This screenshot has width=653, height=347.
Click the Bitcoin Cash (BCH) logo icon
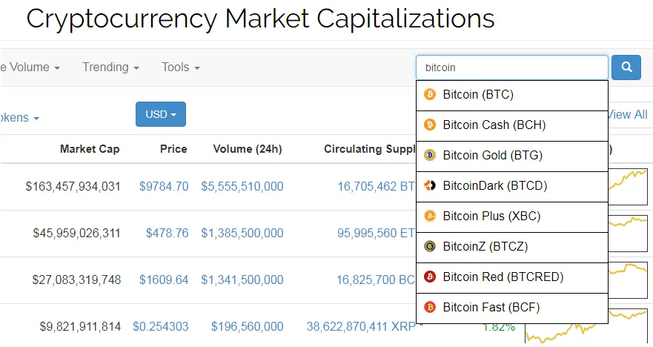430,125
